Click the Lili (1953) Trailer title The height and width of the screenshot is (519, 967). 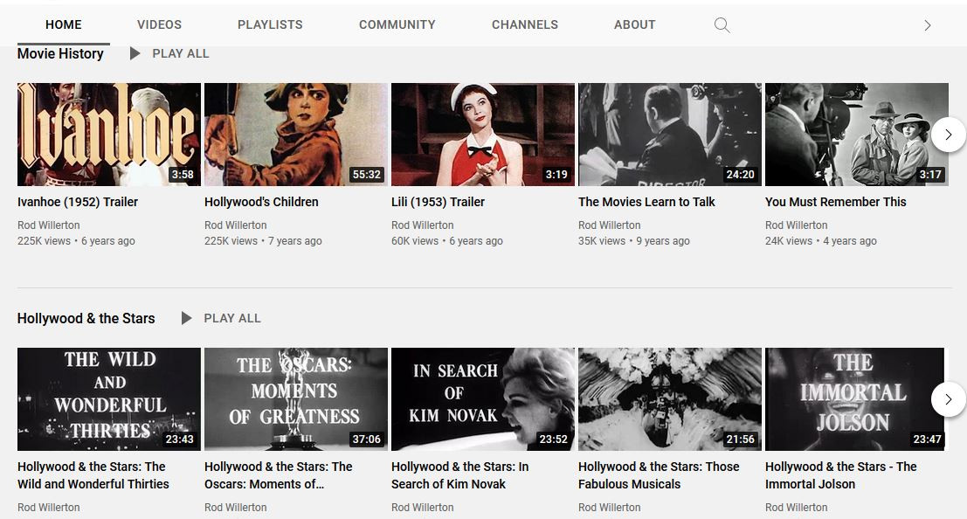click(x=438, y=202)
